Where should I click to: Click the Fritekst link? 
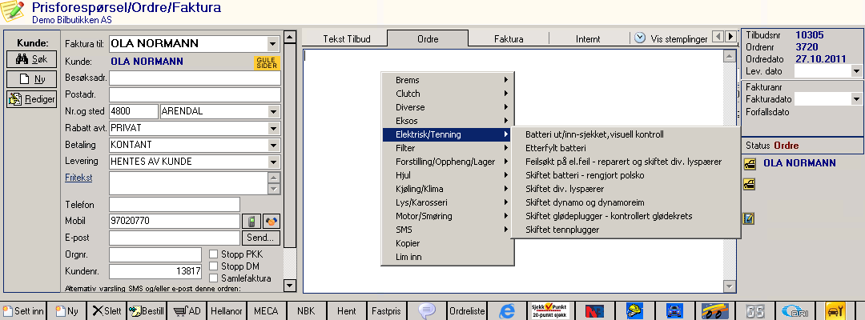[78, 178]
